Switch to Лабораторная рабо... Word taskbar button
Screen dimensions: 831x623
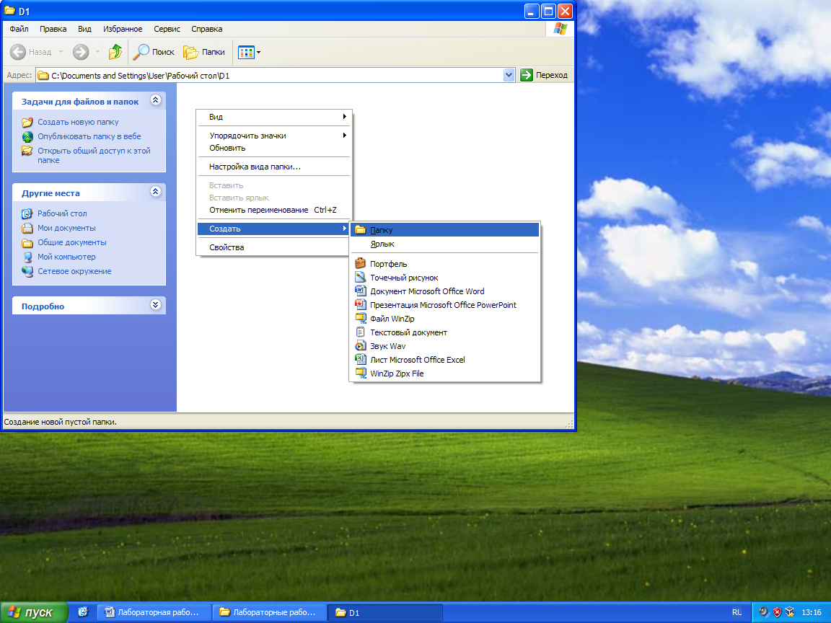pos(154,612)
